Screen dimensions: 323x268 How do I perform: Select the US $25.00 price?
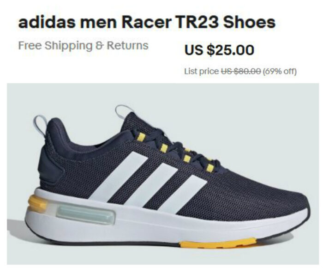[x=219, y=50]
